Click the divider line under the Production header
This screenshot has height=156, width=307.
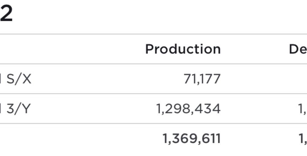[153, 64]
